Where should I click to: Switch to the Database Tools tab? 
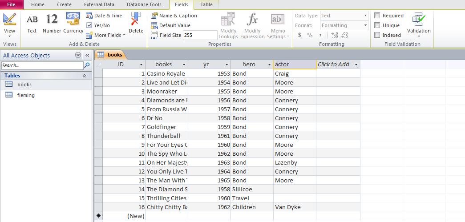tap(144, 4)
